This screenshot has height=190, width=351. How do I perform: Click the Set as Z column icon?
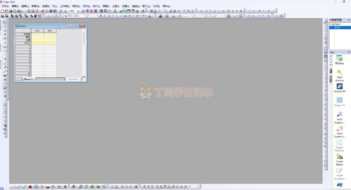[x=215, y=11]
